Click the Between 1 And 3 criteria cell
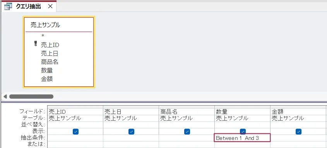The image size is (327, 148). pyautogui.click(x=242, y=138)
